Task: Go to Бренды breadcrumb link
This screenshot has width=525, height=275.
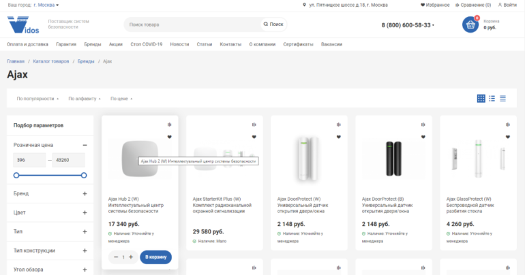Action: pos(86,61)
